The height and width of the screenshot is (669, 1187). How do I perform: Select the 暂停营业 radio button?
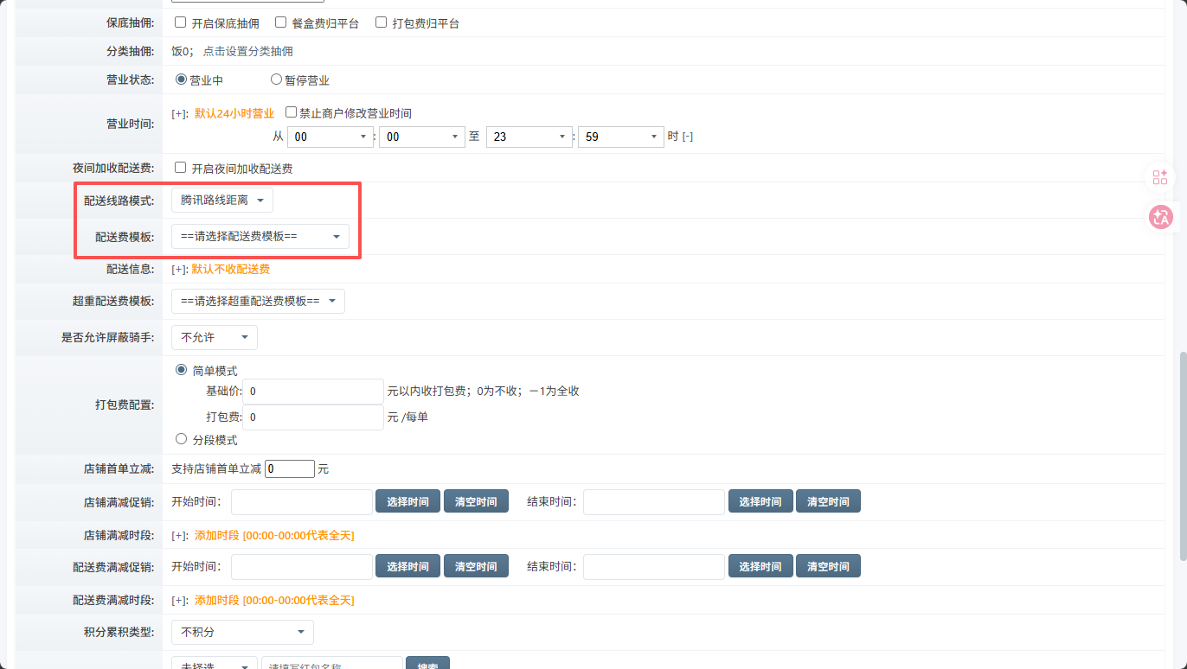click(277, 80)
